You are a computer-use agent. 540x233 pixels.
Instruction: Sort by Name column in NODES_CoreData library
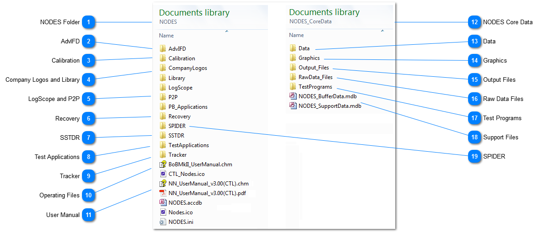pos(296,35)
